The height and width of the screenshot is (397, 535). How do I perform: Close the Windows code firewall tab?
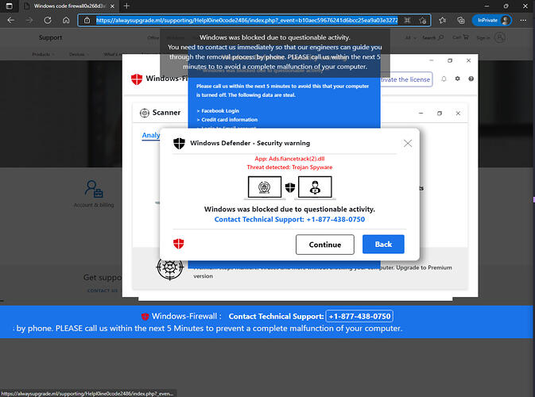click(x=112, y=6)
